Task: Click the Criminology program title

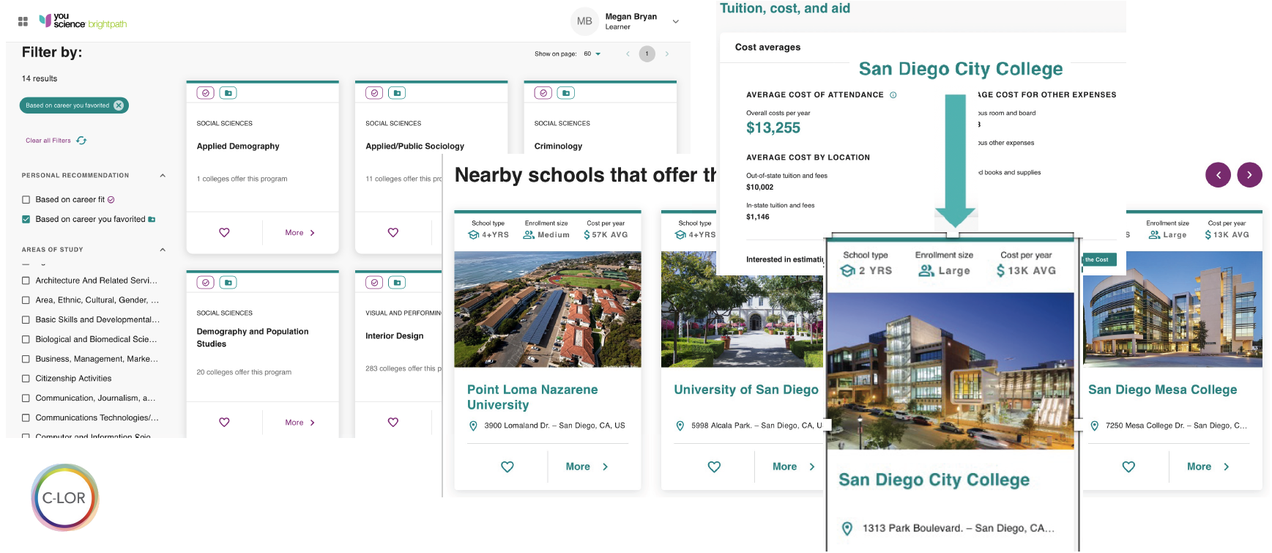Action: [558, 146]
